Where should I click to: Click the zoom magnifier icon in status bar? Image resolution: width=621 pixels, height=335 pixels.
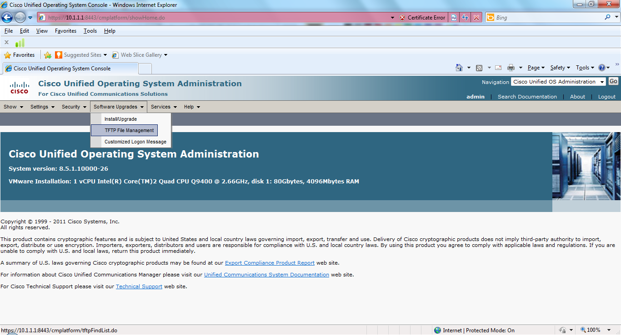(x=583, y=330)
